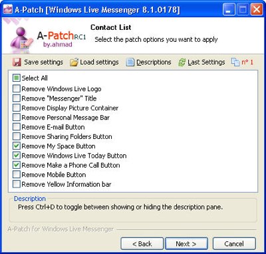
Task: Check Remove Mobile Button option
Action: point(17,174)
